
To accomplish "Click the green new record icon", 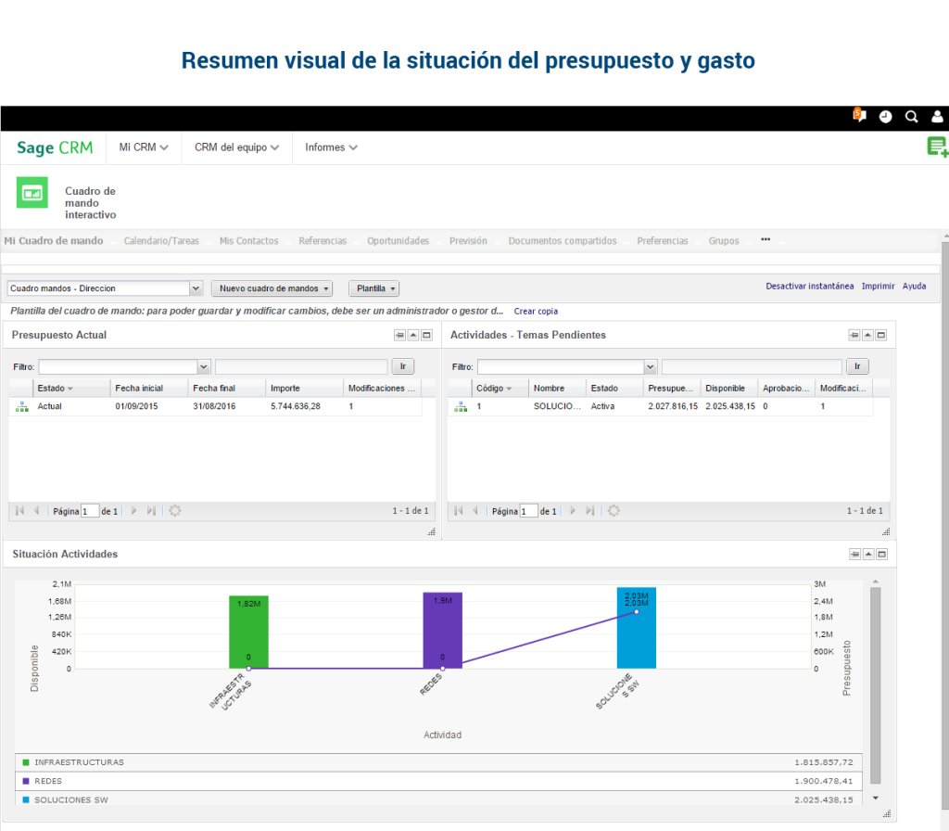I will [937, 147].
